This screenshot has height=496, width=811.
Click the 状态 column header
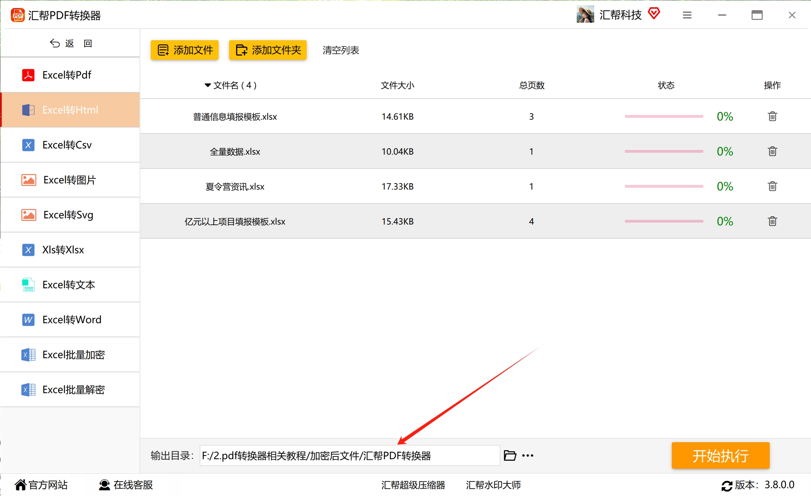click(x=666, y=85)
